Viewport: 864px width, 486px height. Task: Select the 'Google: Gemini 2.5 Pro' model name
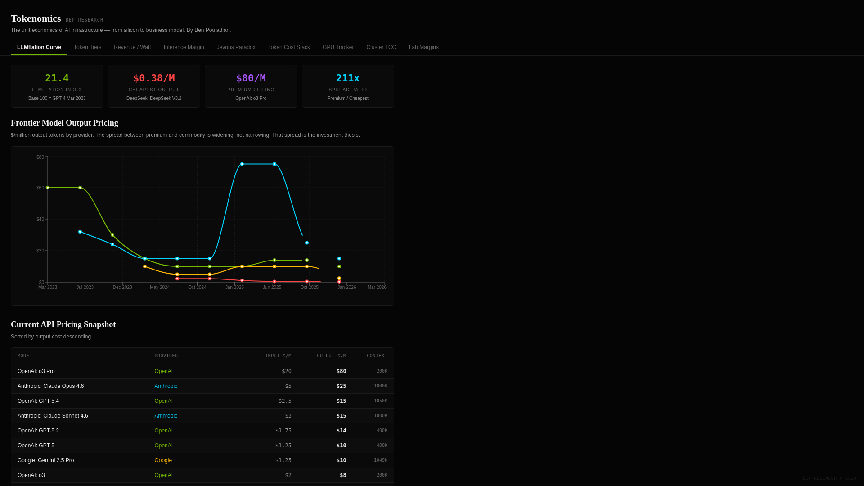(x=45, y=460)
